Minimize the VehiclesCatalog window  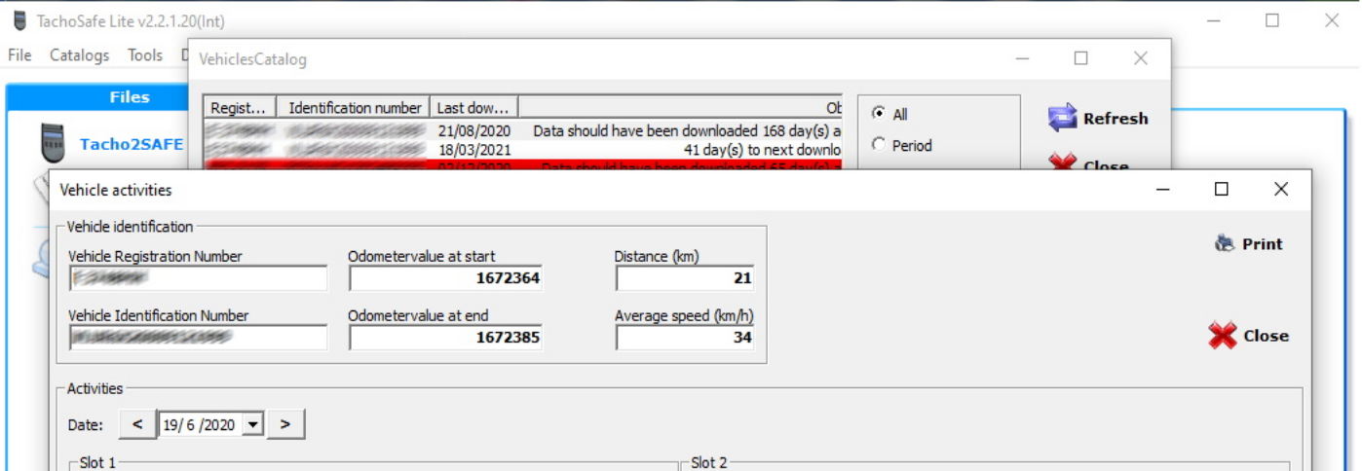pos(1022,58)
